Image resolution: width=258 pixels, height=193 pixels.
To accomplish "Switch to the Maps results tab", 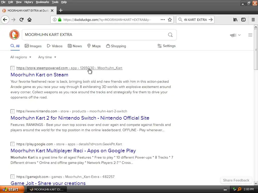I will [94, 46].
